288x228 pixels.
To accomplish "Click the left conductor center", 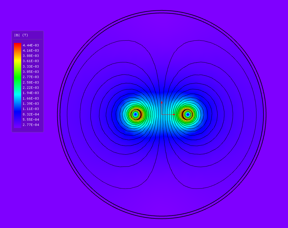I will tap(135, 115).
